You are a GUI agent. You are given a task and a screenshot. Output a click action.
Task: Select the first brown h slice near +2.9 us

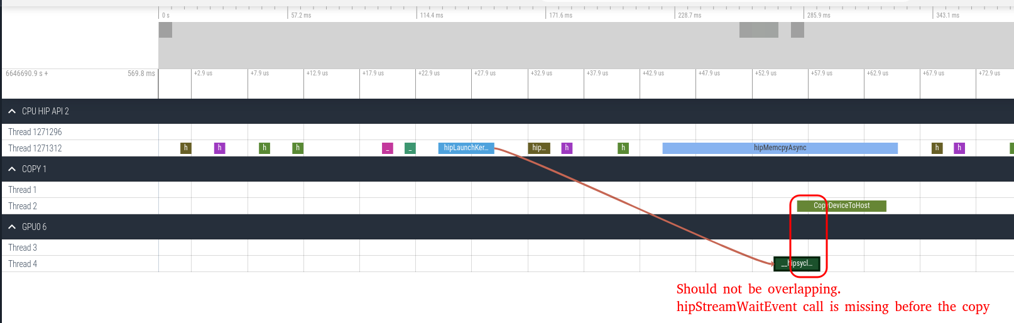click(x=186, y=148)
